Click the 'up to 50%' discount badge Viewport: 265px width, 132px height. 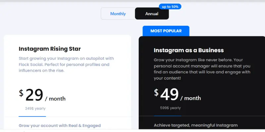click(170, 7)
